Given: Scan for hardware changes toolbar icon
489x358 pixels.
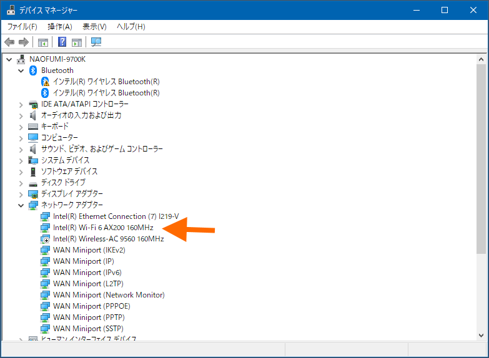Looking at the screenshot, I should [96, 42].
